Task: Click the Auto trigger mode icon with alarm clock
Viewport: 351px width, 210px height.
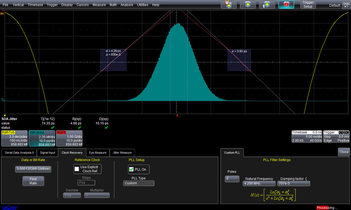Action: click(228, 4)
